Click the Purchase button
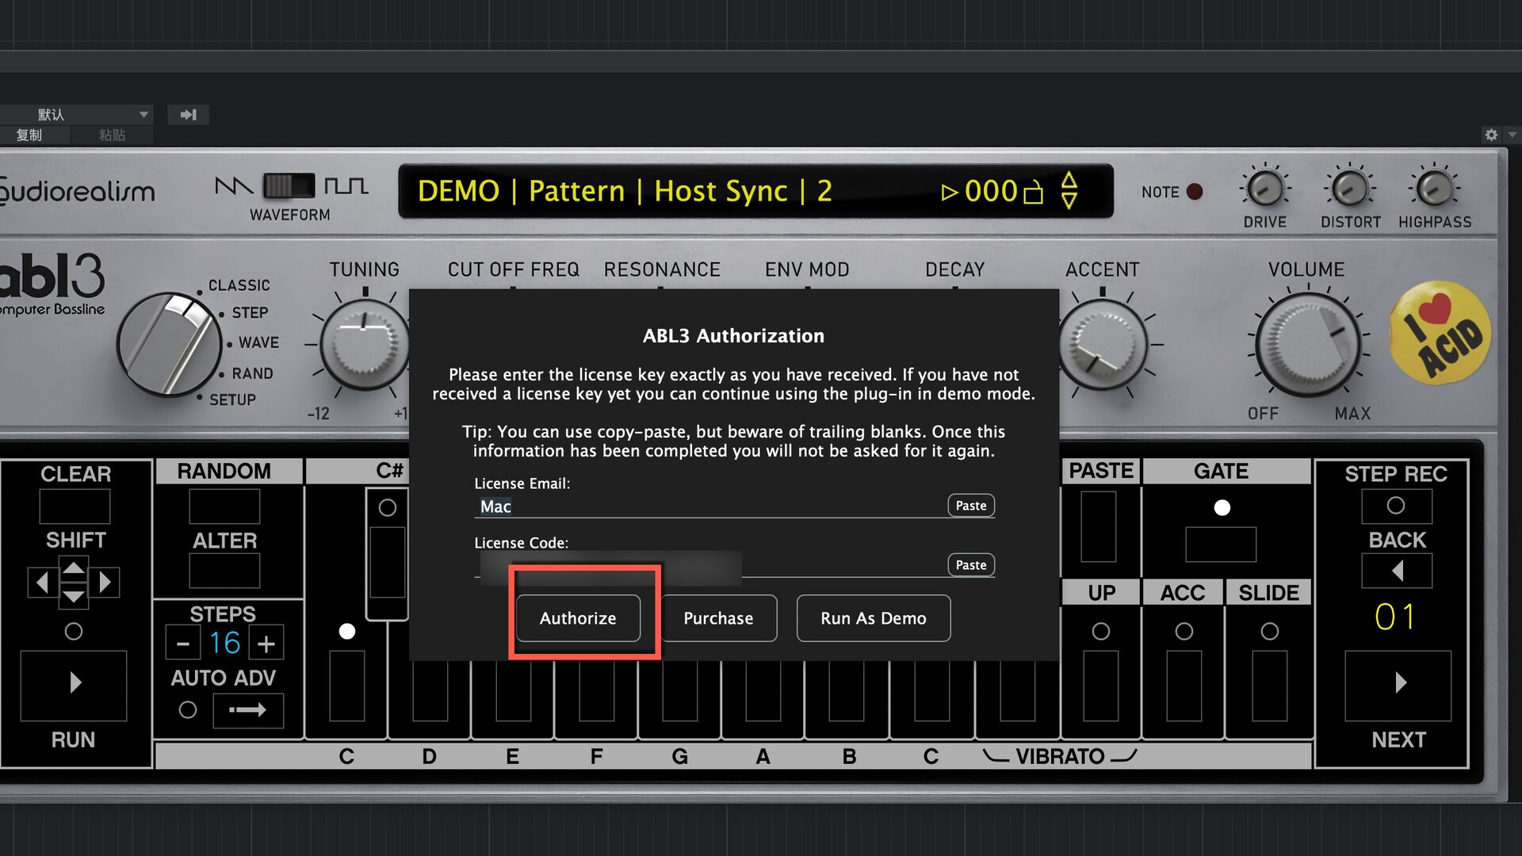This screenshot has height=856, width=1522. pyautogui.click(x=718, y=618)
